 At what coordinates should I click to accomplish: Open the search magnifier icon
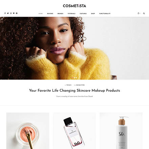coord(144,13)
